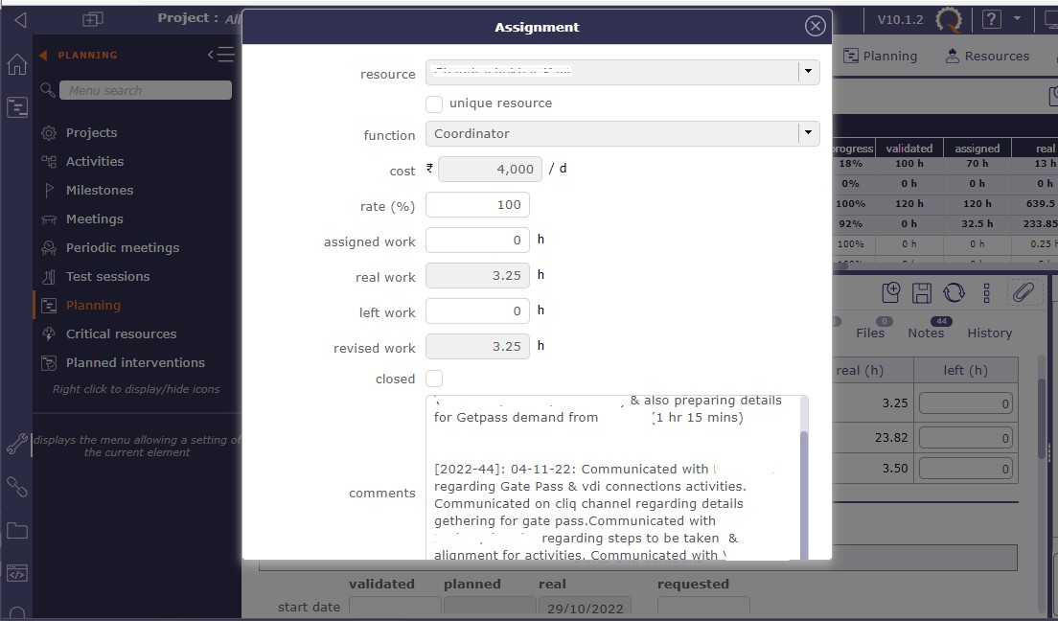1058x621 pixels.
Task: Collapse the Planning menu panel icon
Action: 220,55
